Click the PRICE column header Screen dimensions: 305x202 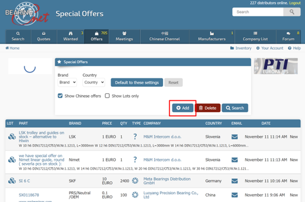107,123
